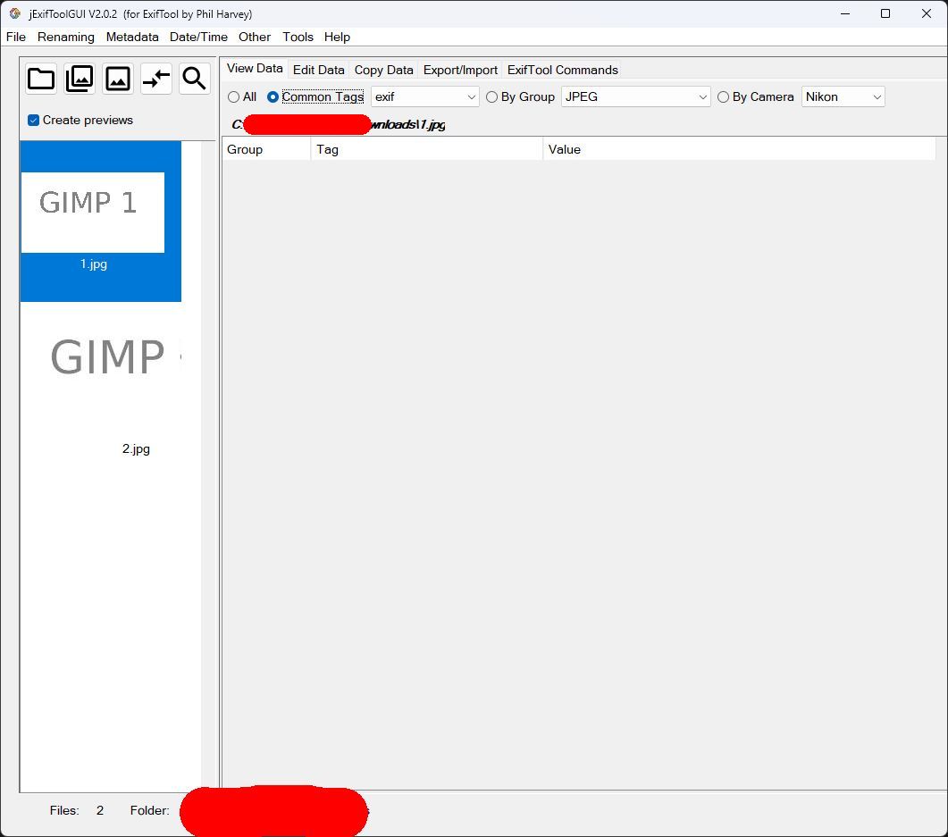Open the Metadata menu

tap(132, 37)
